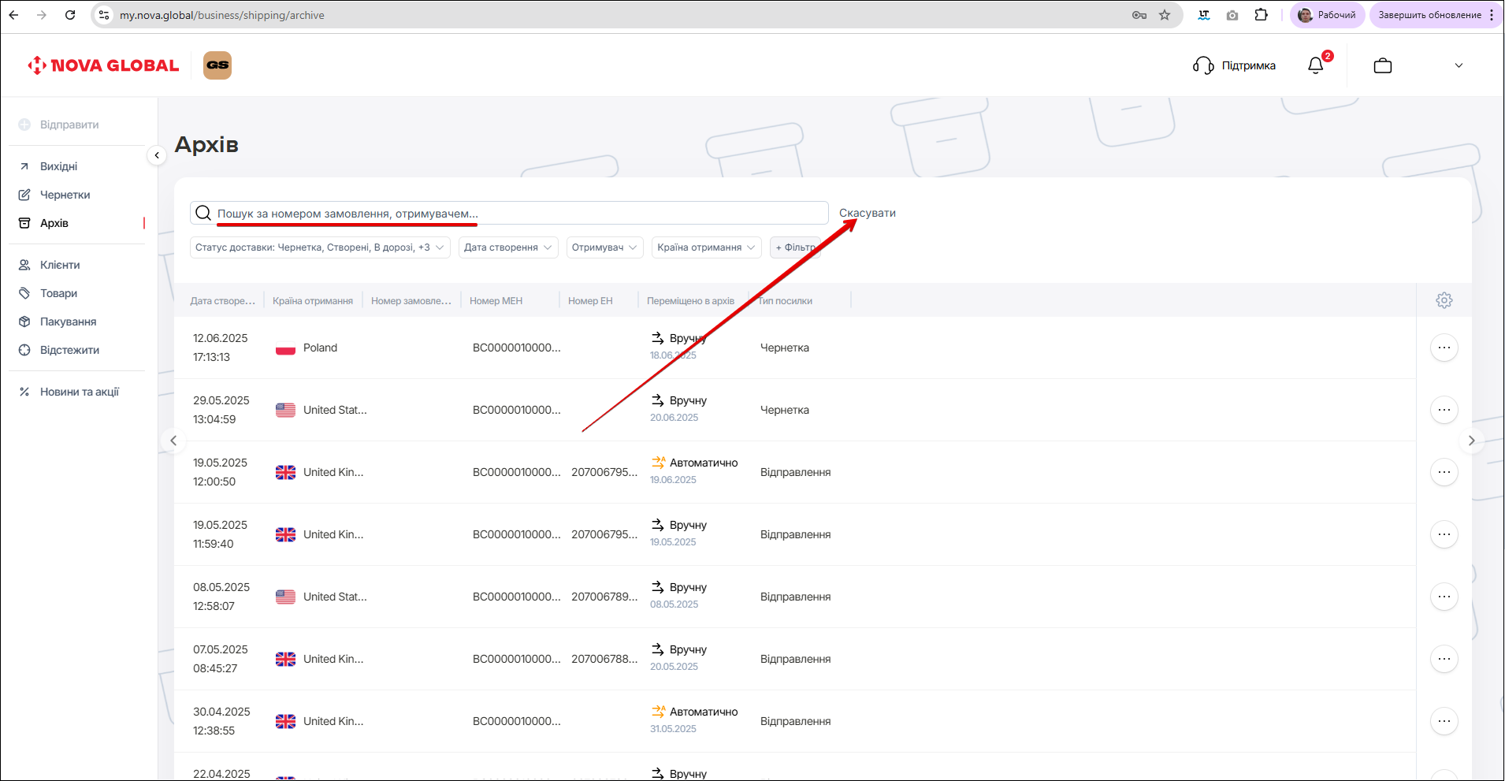Open notifications bell
Viewport: 1505px width, 781px height.
click(1316, 65)
